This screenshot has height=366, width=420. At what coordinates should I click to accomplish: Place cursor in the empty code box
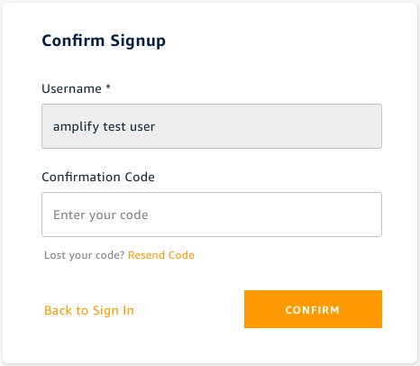pyautogui.click(x=212, y=215)
